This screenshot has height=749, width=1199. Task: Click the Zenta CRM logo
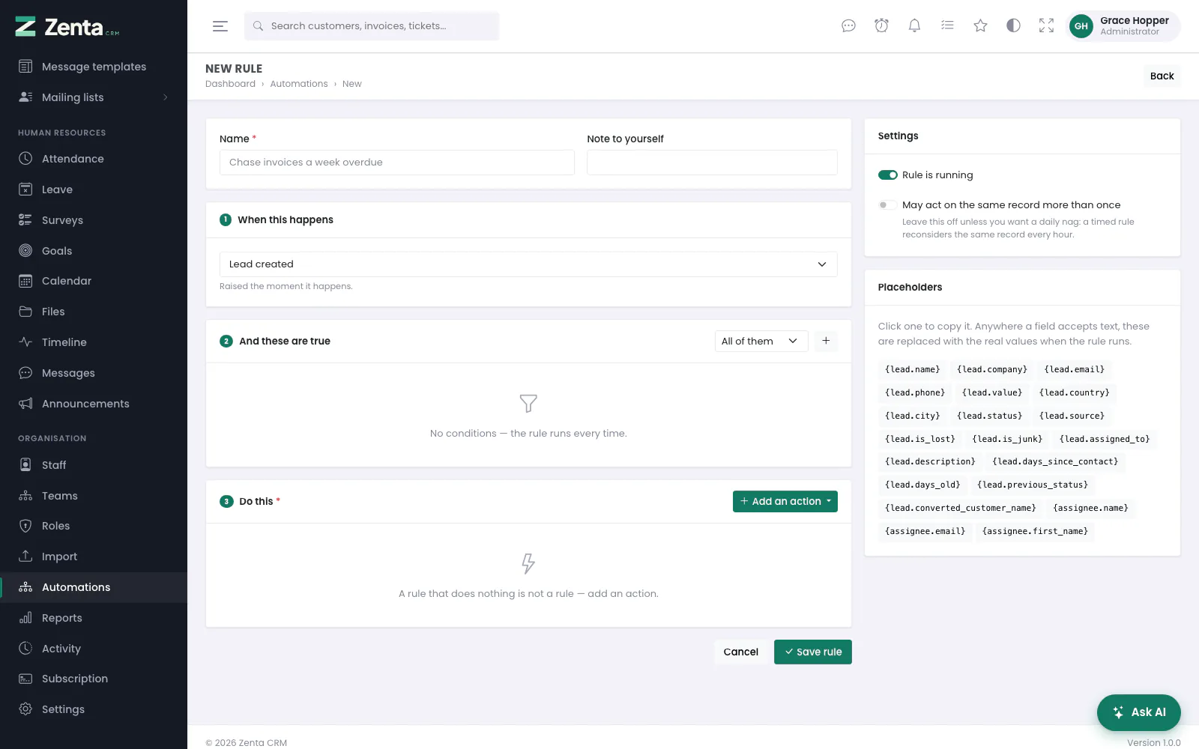(67, 27)
